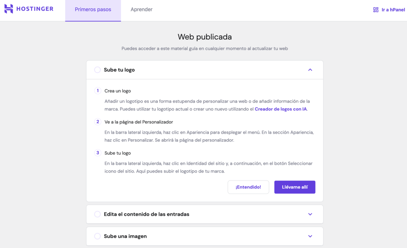The width and height of the screenshot is (407, 248).
Task: Click the step 1 number badge
Action: coord(98,90)
